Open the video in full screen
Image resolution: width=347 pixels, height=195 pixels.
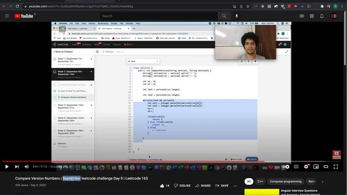[x=336, y=167]
